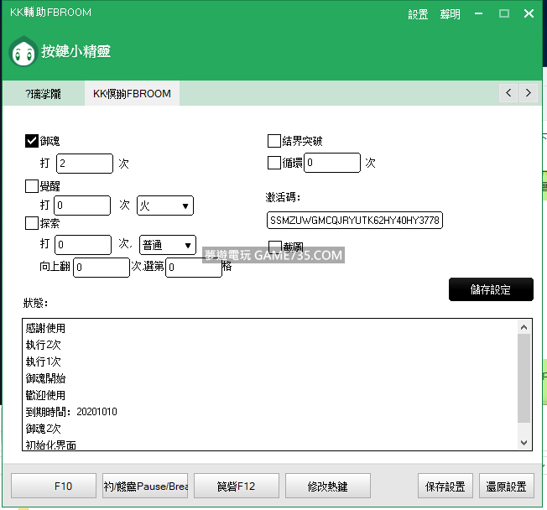Click the 修改熱鍵 button
The width and height of the screenshot is (547, 510).
(327, 486)
